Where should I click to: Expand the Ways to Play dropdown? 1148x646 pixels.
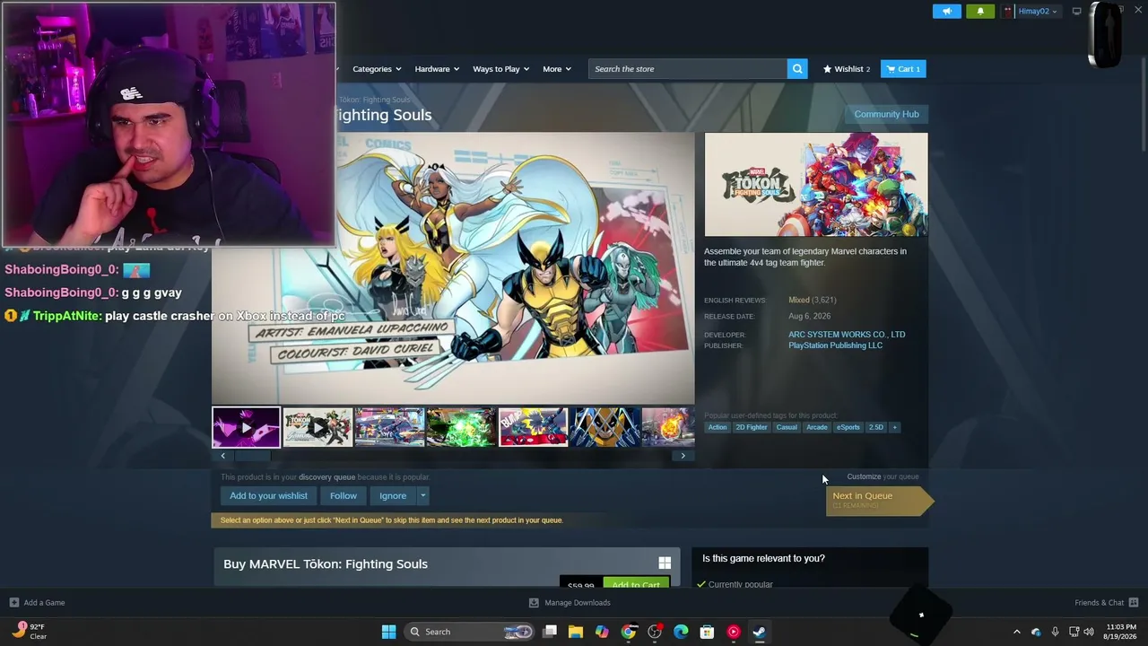(x=500, y=69)
